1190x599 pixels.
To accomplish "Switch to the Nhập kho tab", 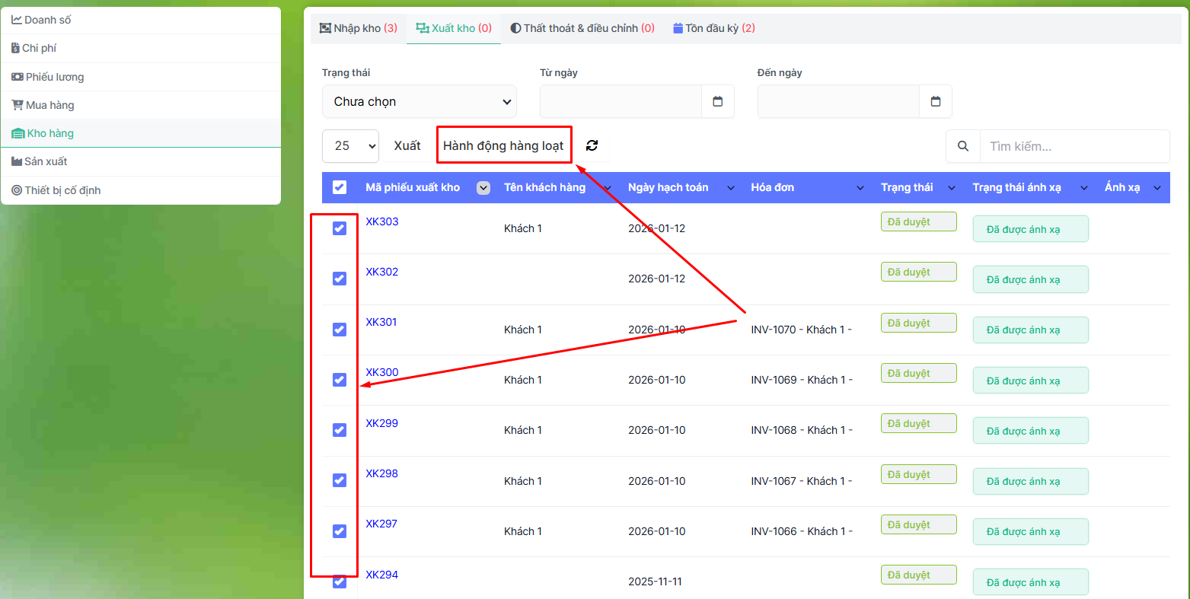I will tap(358, 28).
